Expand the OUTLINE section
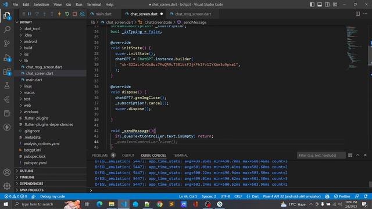 [27, 171]
